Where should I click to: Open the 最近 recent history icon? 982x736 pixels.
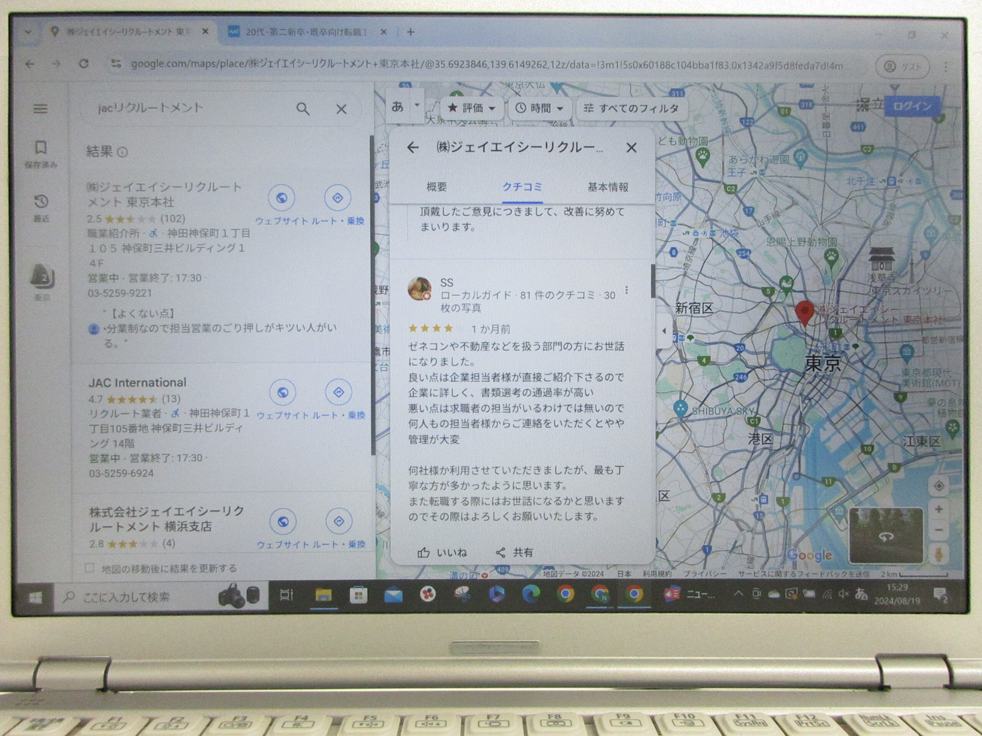pyautogui.click(x=41, y=208)
